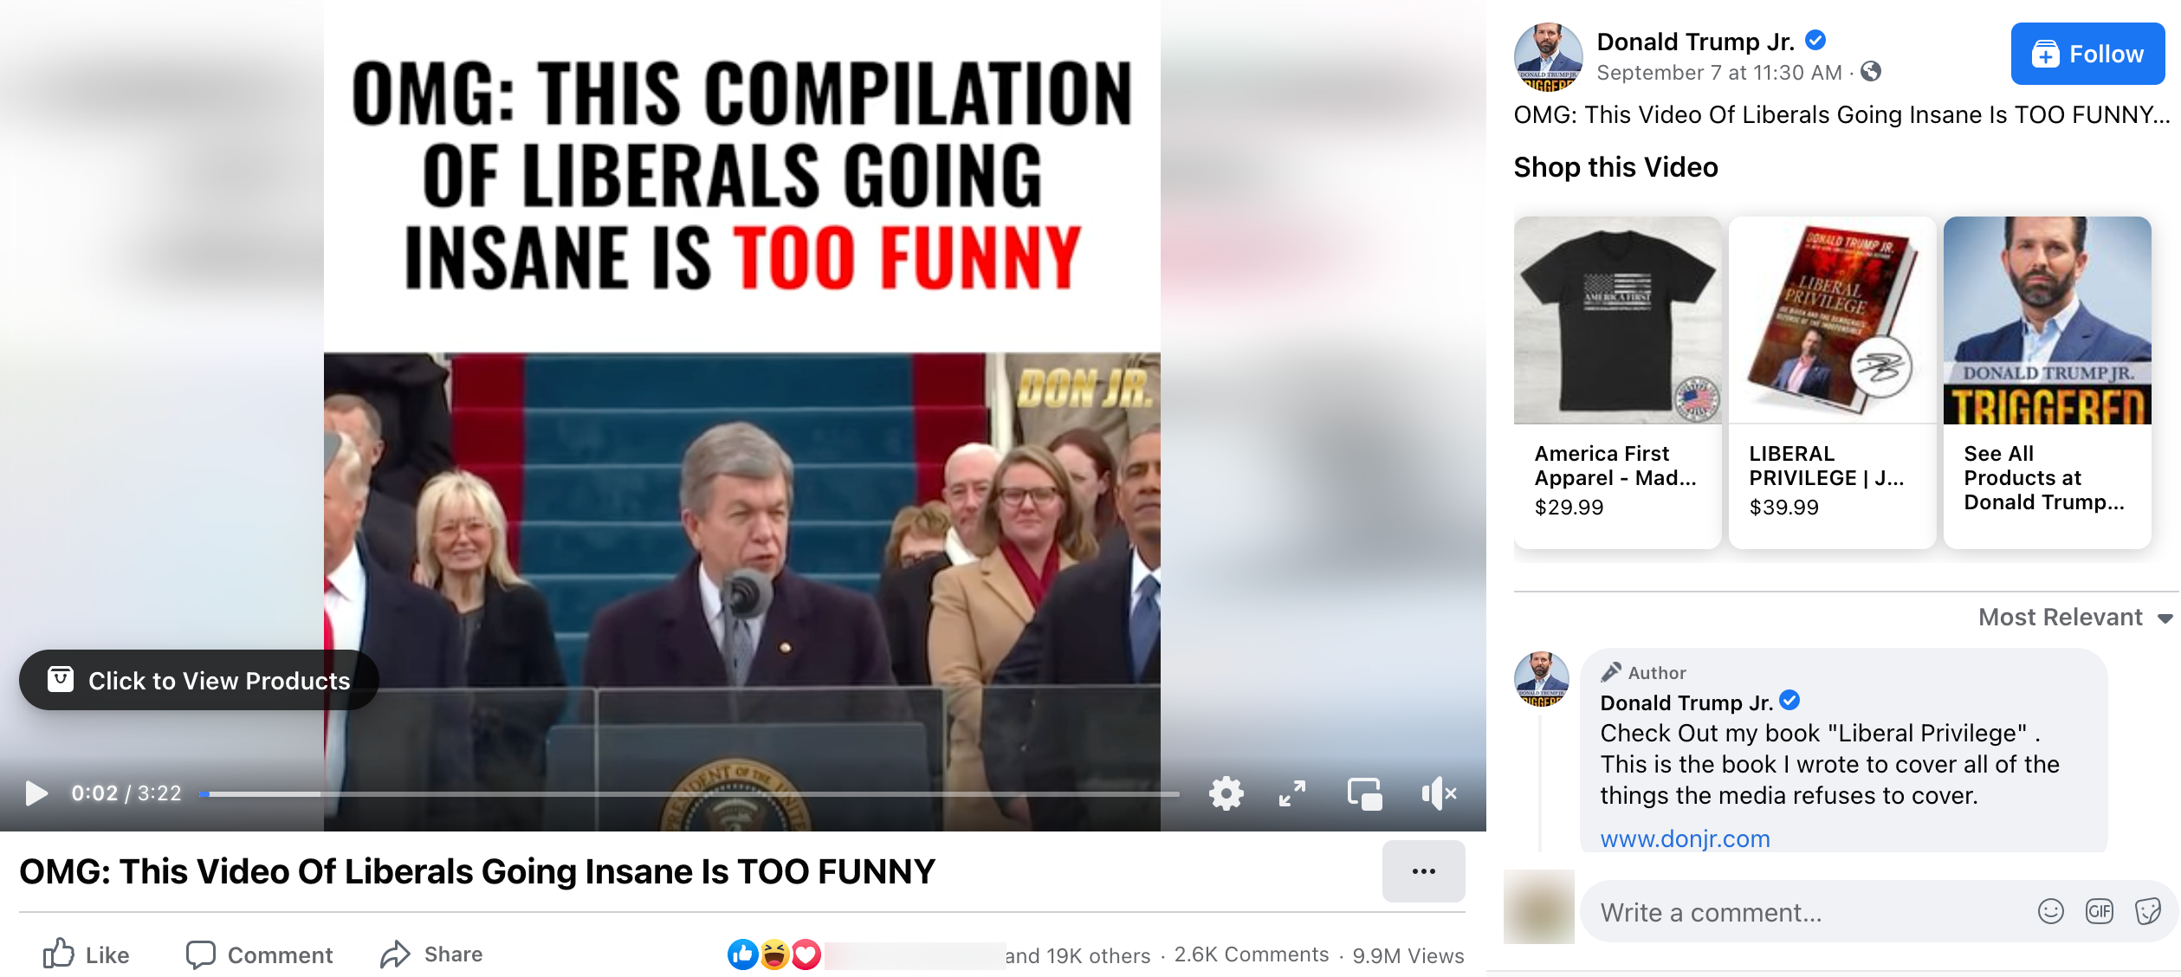The height and width of the screenshot is (977, 2181).
Task: Share this video
Action: (431, 954)
